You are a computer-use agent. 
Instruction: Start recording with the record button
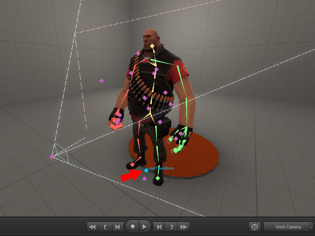132,227
